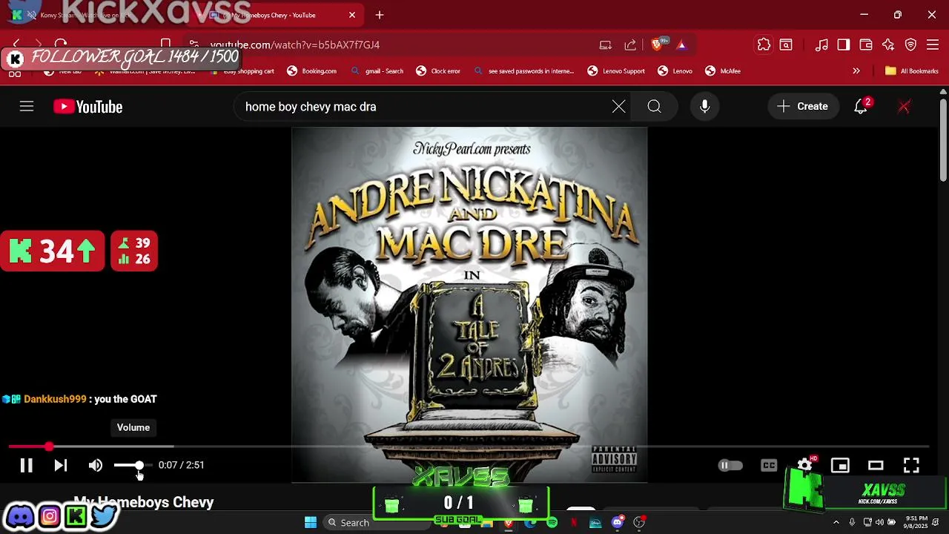Go forward in browser history
Viewport: 949px width, 534px height.
pyautogui.click(x=39, y=44)
